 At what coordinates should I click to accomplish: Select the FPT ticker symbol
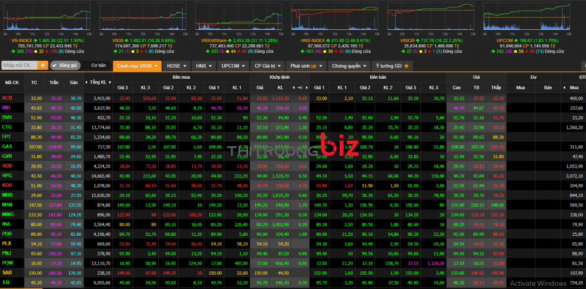(x=7, y=137)
